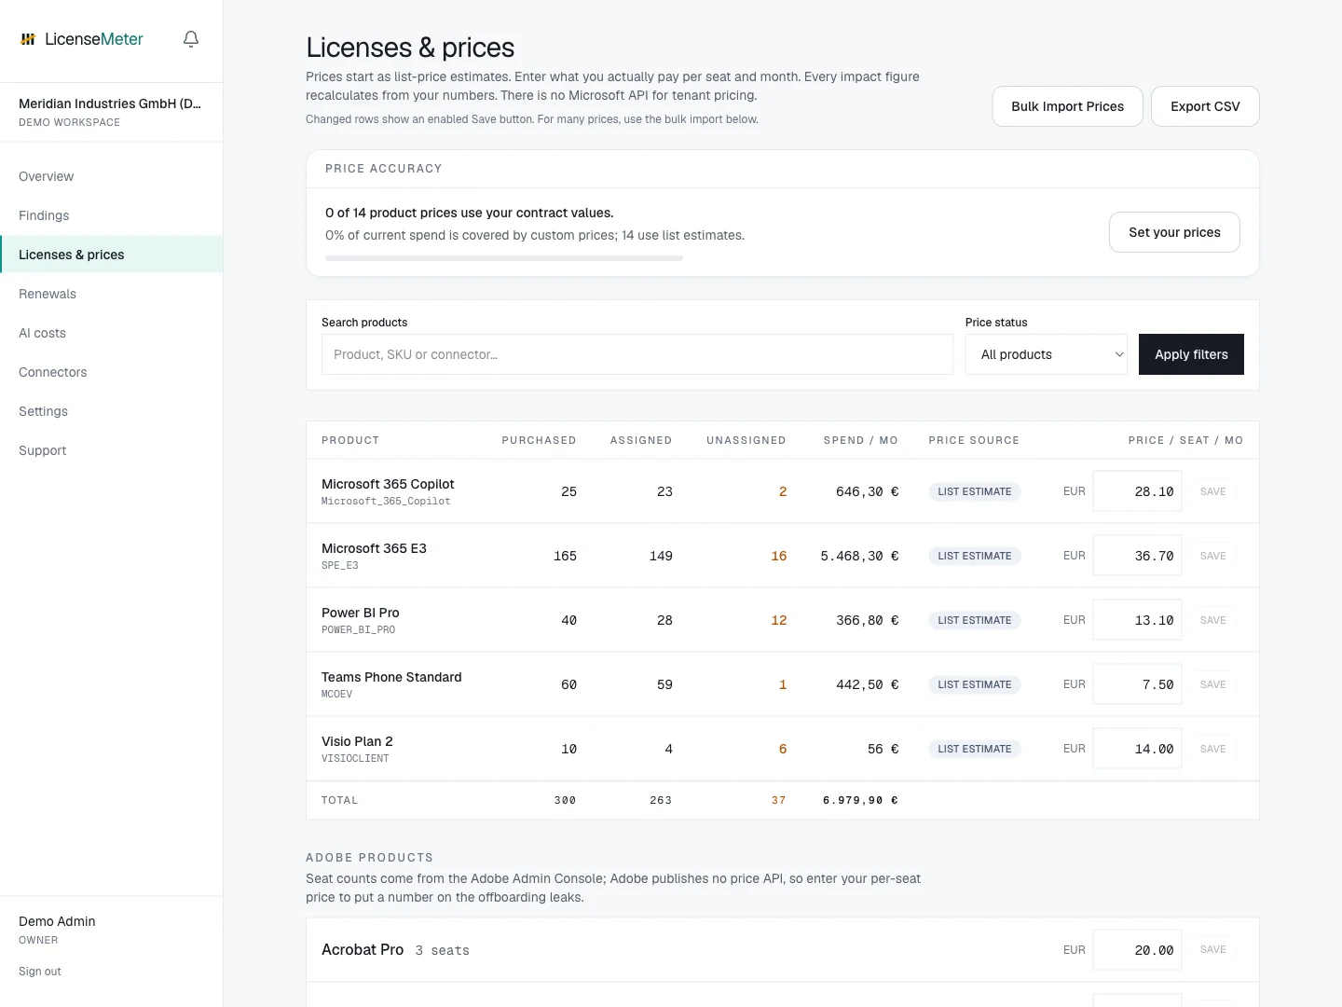Edit Microsoft 365 E3 price field
1342x1007 pixels.
1137,556
